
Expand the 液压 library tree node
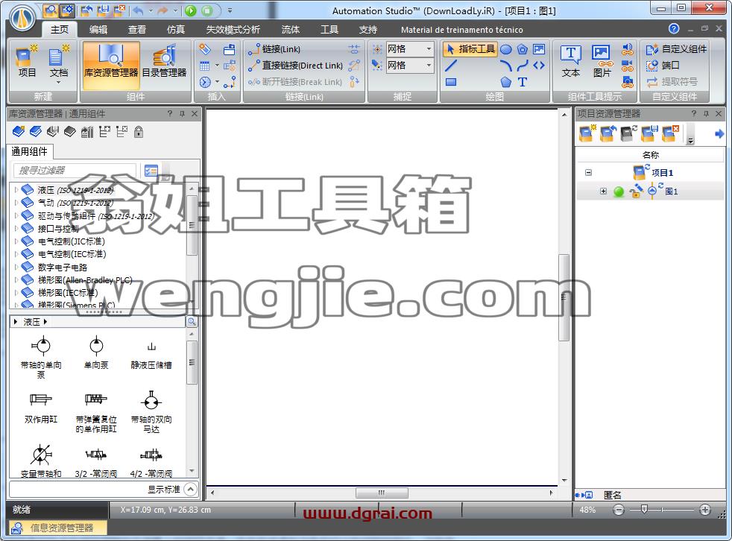(16, 190)
